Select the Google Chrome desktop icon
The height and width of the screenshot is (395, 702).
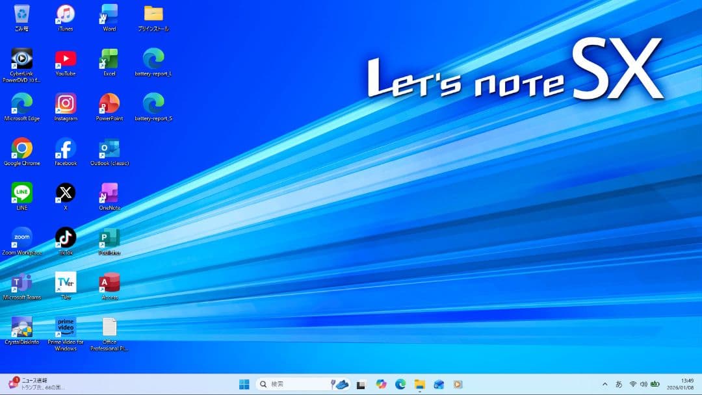[x=21, y=149]
